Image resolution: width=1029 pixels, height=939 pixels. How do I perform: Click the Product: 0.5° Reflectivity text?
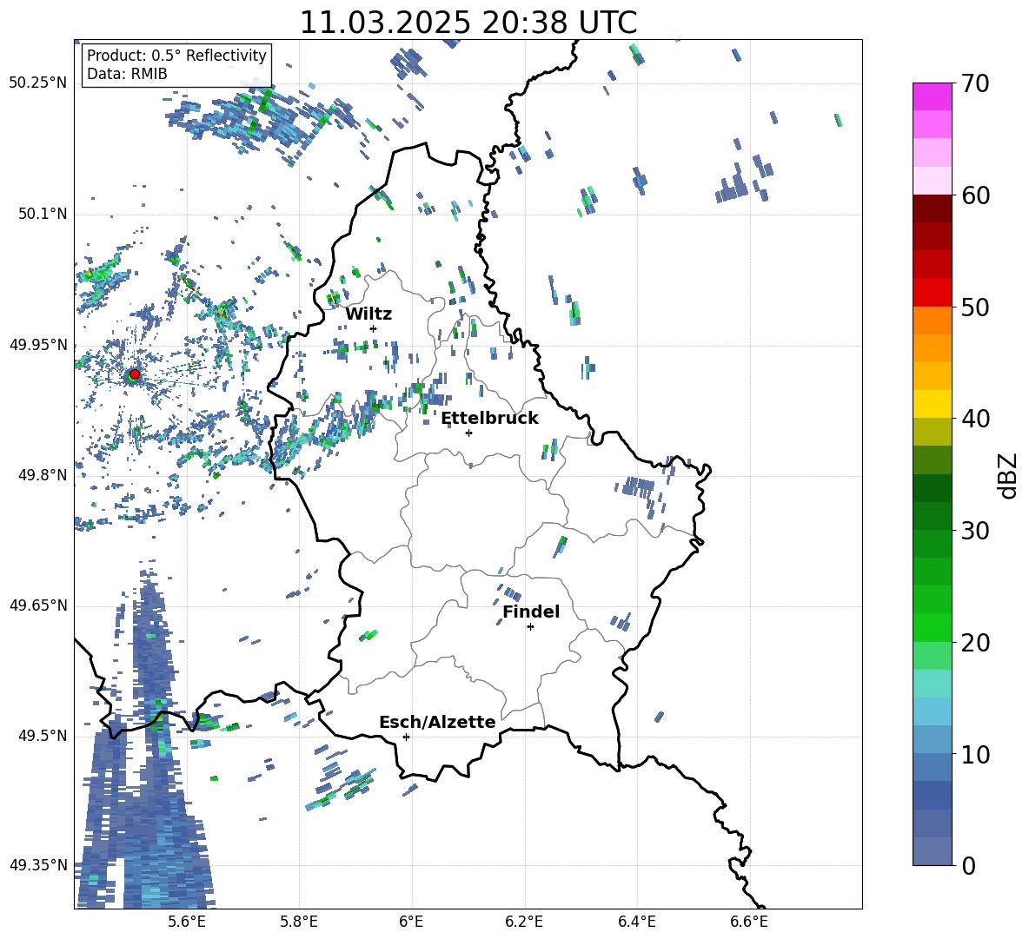click(176, 56)
